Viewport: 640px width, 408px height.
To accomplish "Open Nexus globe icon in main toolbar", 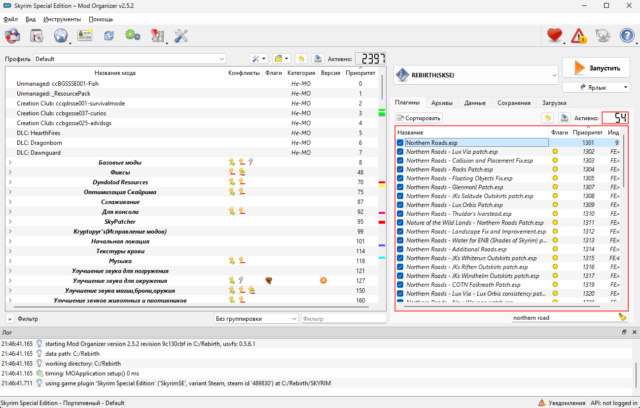I will 61,35.
